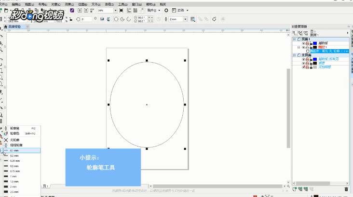Add a new document tab with plus
The width and height of the screenshot is (353, 197).
[x=27, y=26]
